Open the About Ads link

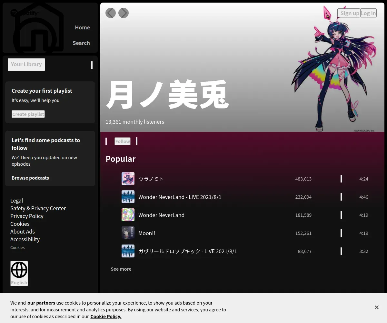[x=23, y=232]
